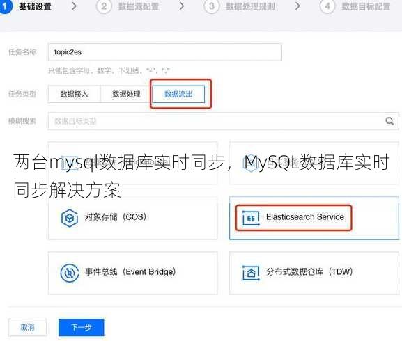Click the 取消 button

click(27, 327)
